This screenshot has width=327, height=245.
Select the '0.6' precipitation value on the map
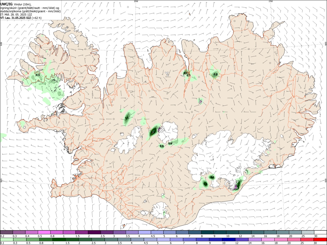pyautogui.click(x=170, y=144)
